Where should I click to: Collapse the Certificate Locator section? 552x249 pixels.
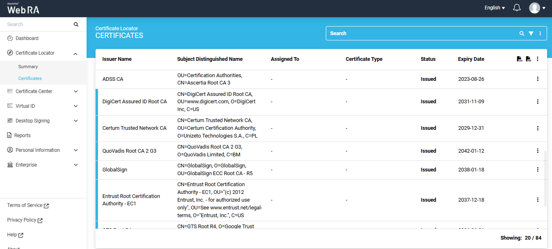pyautogui.click(x=76, y=53)
